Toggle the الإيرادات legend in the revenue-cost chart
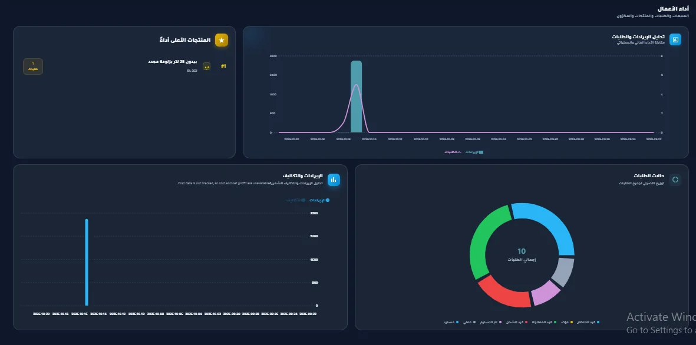The width and height of the screenshot is (696, 345). click(319, 200)
